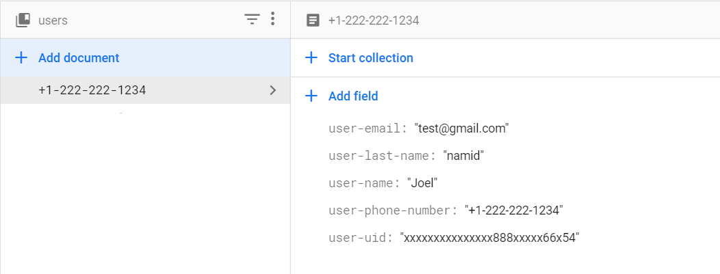The width and height of the screenshot is (720, 274).
Task: Select the user-uid field value
Action: point(489,238)
